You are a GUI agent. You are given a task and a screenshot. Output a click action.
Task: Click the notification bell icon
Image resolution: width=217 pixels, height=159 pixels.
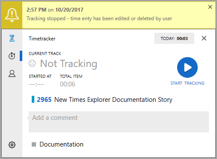tap(12, 15)
